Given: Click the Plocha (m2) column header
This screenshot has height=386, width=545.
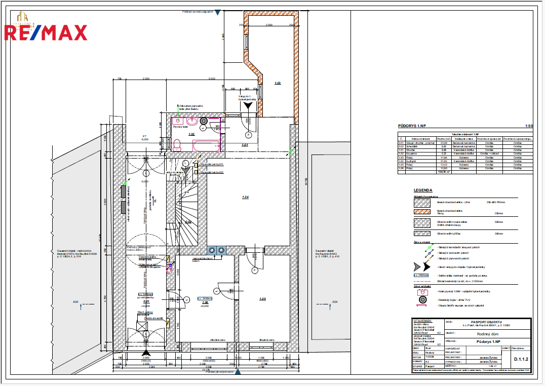Looking at the screenshot, I should (443, 139).
